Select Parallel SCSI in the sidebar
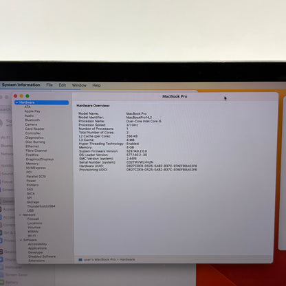 point(36,177)
